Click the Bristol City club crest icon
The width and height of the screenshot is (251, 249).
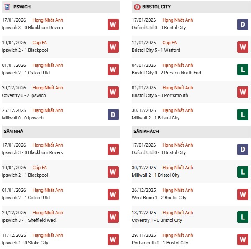137,7
